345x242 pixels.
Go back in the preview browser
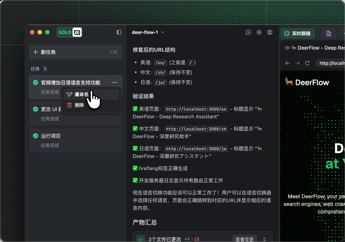click(x=287, y=63)
